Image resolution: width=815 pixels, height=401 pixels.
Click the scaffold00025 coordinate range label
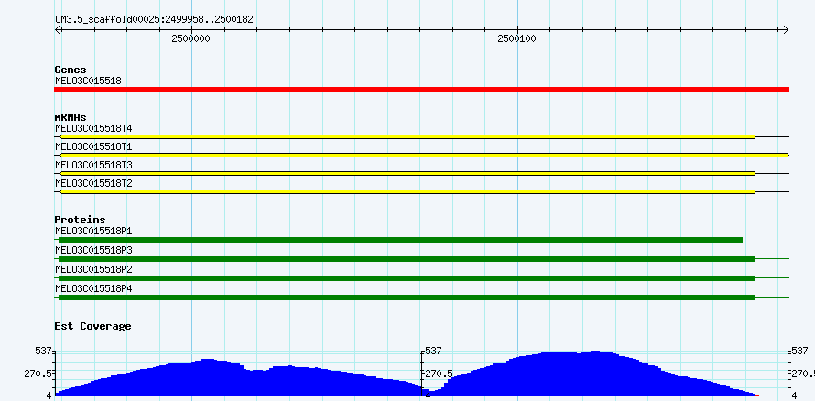(x=154, y=19)
